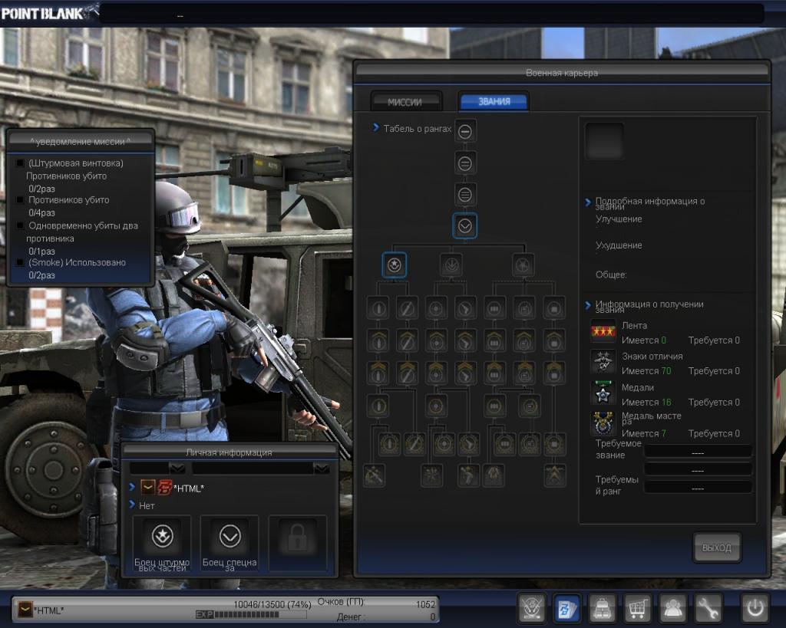Open the community friends icon
This screenshot has height=628, width=786.
(x=672, y=608)
